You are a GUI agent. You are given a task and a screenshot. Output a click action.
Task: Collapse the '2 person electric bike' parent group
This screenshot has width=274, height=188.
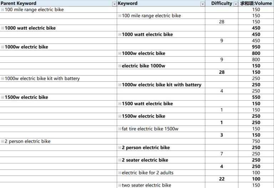click(2, 142)
